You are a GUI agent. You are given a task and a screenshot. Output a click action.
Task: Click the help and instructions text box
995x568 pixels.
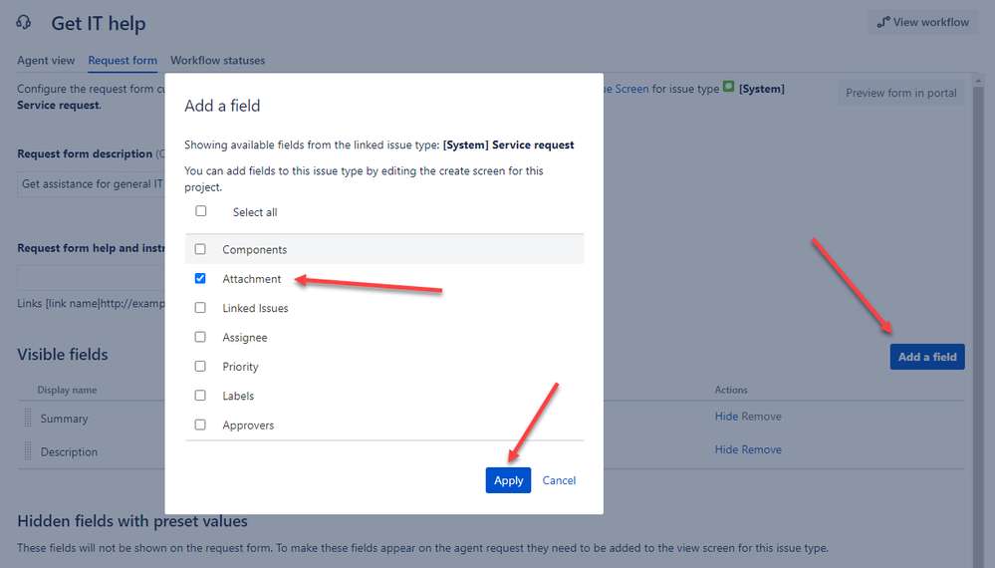pos(91,279)
